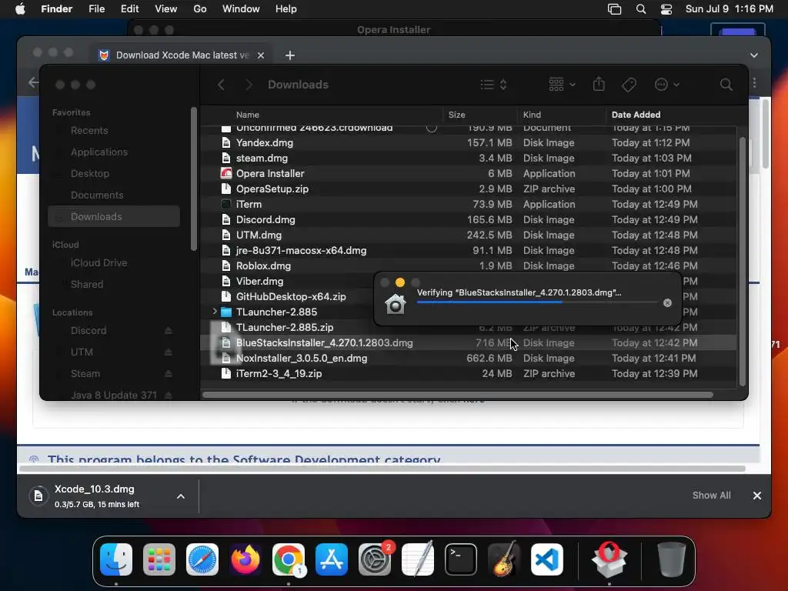The image size is (788, 591).
Task: Open the Action ellipsis dropdown in Finder
Action: pyautogui.click(x=667, y=85)
